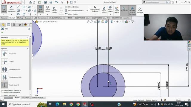Select Trim away inside option
The image size is (191, 107).
(5, 69)
